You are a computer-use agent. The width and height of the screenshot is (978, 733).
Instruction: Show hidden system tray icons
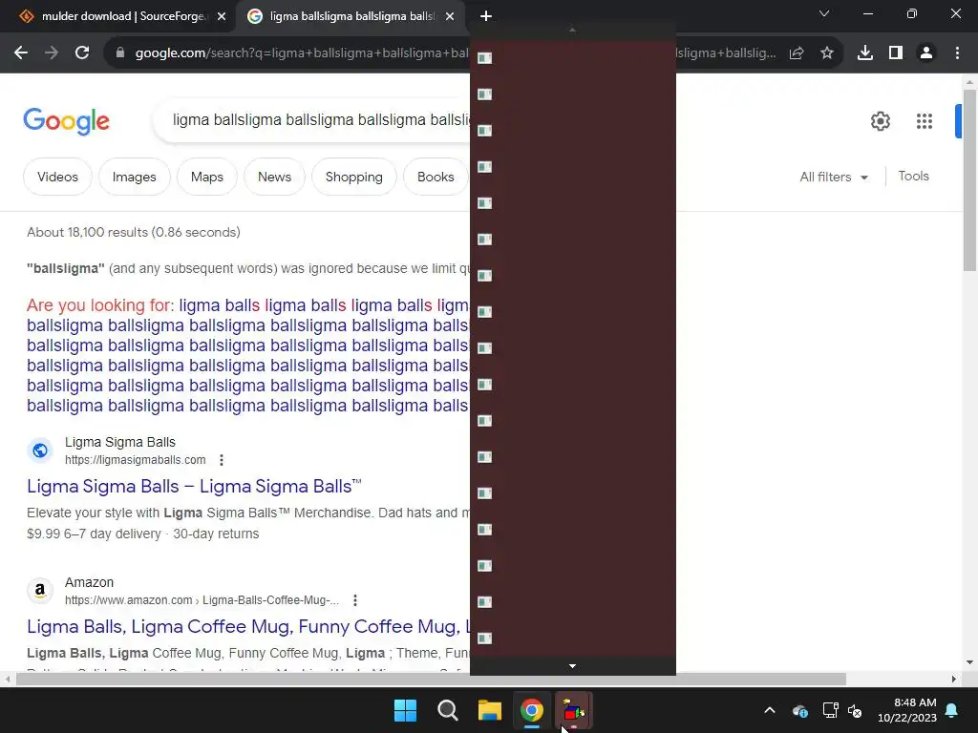(770, 710)
